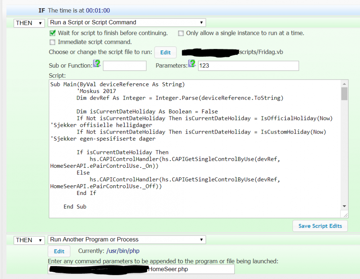Focus the Sub or Function text field
This screenshot has height=279, width=360.
[x=125, y=66]
